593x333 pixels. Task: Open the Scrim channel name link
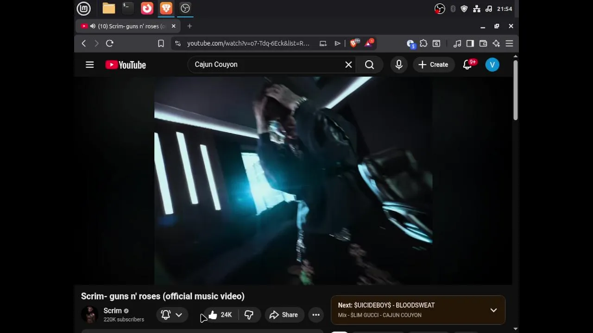coord(113,311)
